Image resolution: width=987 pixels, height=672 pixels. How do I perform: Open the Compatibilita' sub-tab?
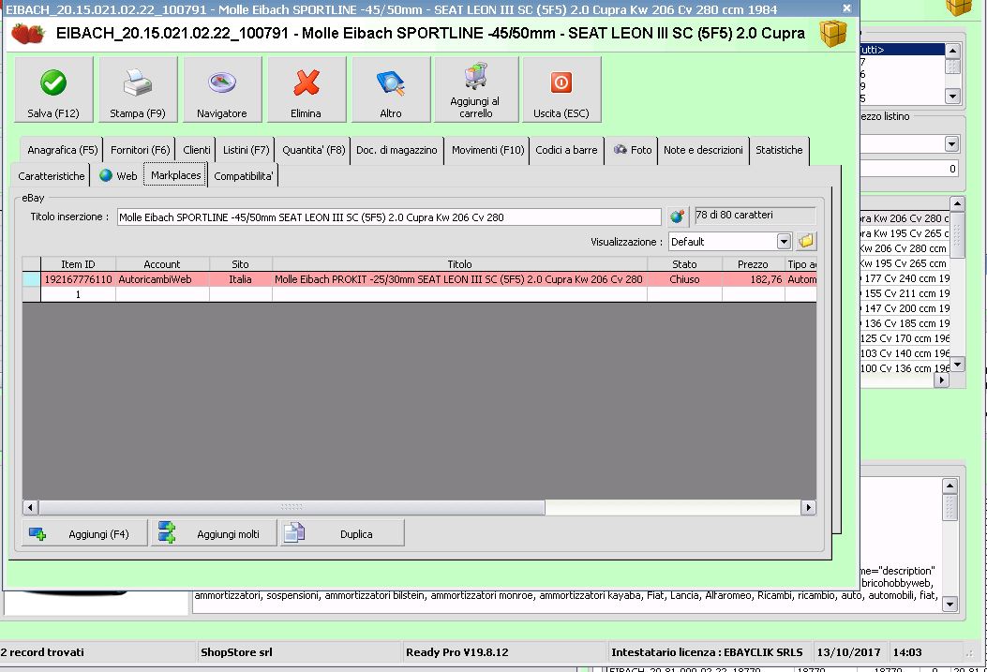(243, 176)
